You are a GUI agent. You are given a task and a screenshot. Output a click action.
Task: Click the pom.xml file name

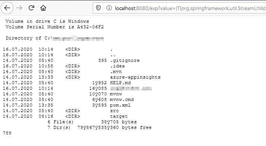120,105
